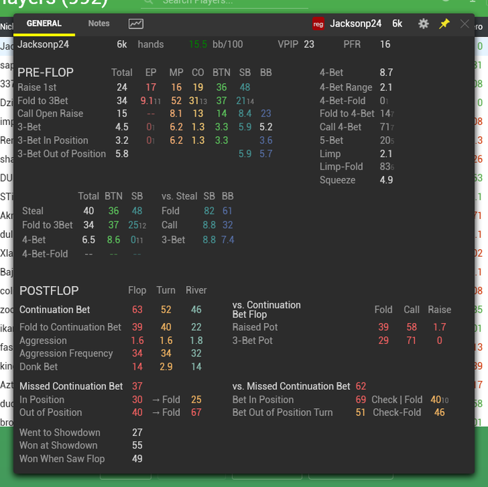Click the Steal total value 40
488x487 pixels.
point(89,211)
